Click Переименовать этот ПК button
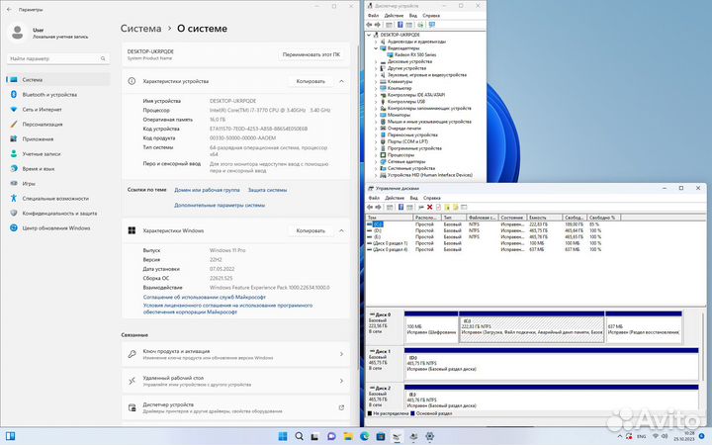The image size is (712, 445). [311, 54]
